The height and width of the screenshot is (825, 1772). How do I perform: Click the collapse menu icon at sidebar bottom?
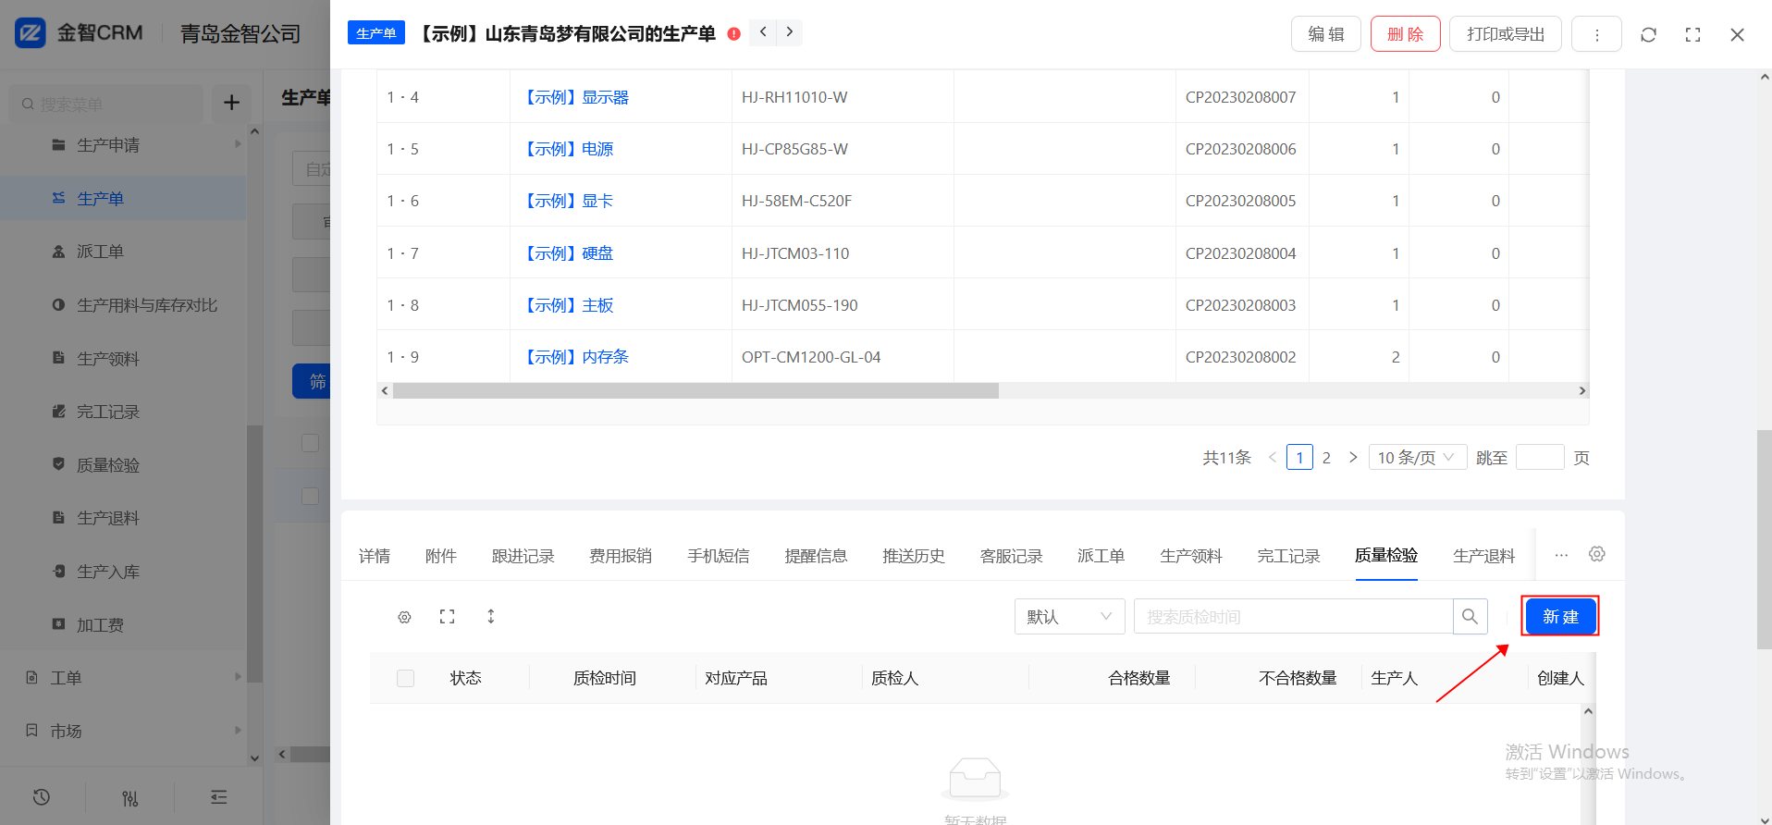click(219, 797)
